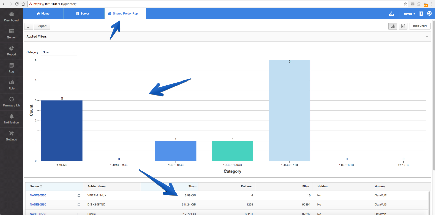Image resolution: width=435 pixels, height=215 pixels.
Task: Click the globe language icon
Action: coord(429,14)
